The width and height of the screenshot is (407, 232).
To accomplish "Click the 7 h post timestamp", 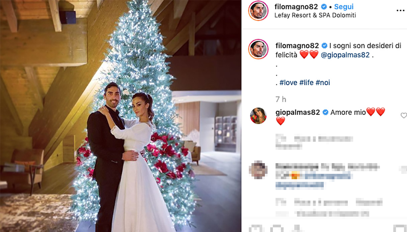I will pyautogui.click(x=281, y=99).
